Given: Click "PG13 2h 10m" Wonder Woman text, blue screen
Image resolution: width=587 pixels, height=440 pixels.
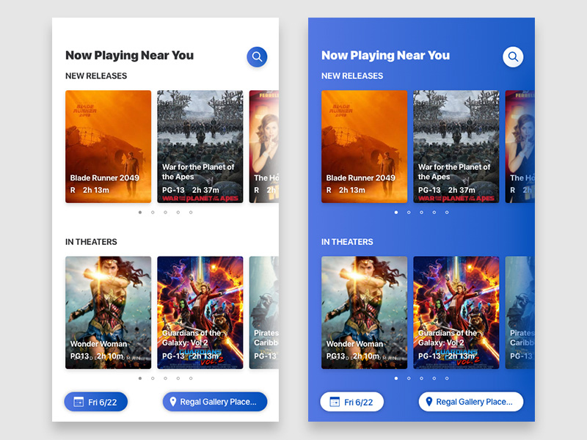Looking at the screenshot, I should click(x=353, y=356).
